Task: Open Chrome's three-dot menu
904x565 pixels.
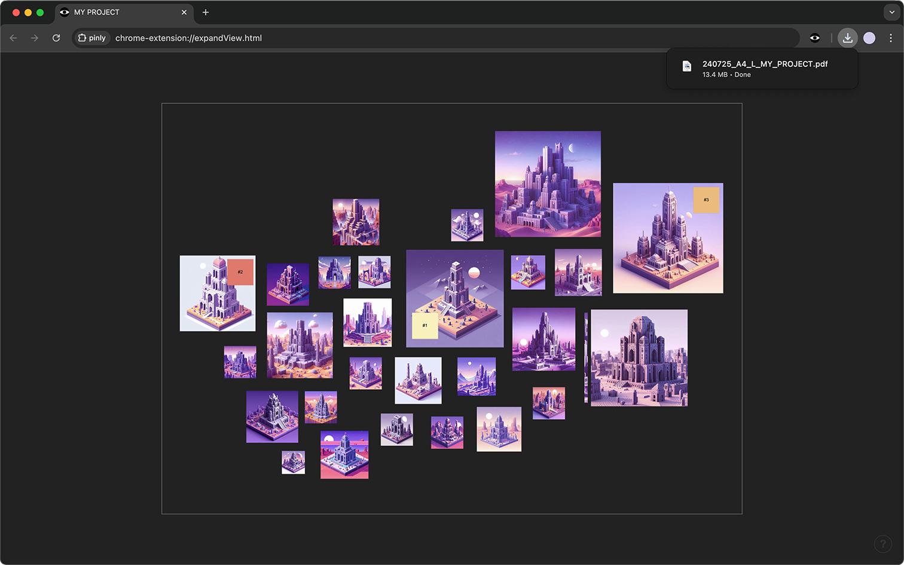Action: pyautogui.click(x=890, y=38)
